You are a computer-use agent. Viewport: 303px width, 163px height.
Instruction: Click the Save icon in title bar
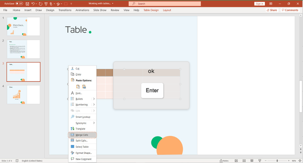28,4
